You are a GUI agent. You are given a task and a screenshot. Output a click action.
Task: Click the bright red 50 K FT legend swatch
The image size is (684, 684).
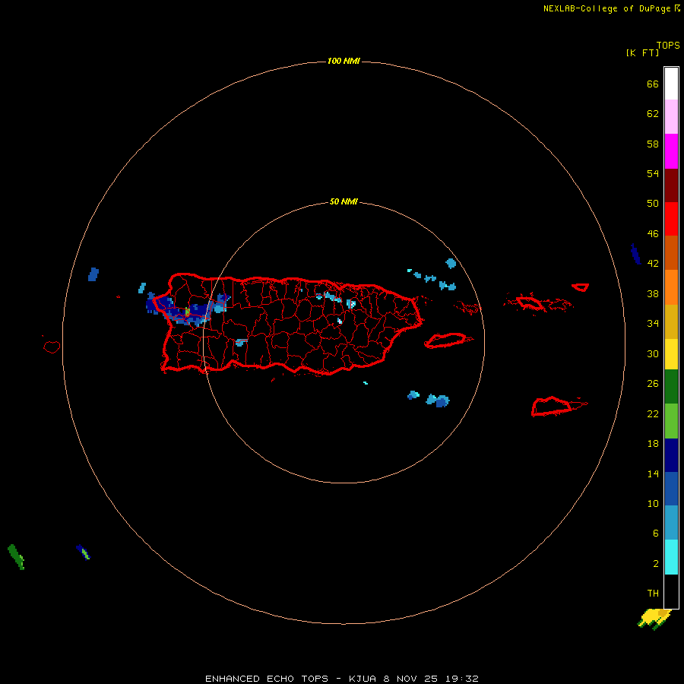click(671, 219)
